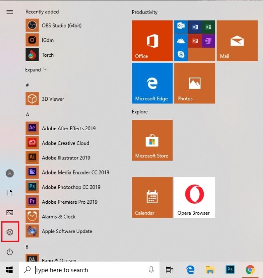This screenshot has width=263, height=278.
Task: Open Chrome from the taskbar
Action: pyautogui.click(x=250, y=270)
